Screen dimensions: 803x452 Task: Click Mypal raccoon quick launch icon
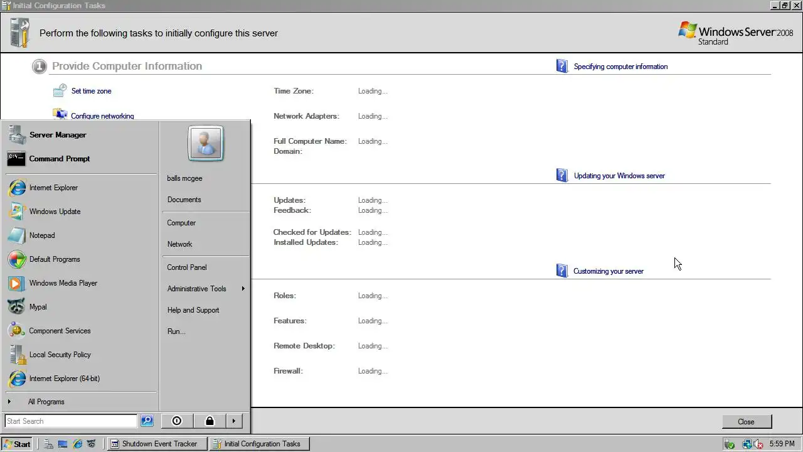(92, 444)
